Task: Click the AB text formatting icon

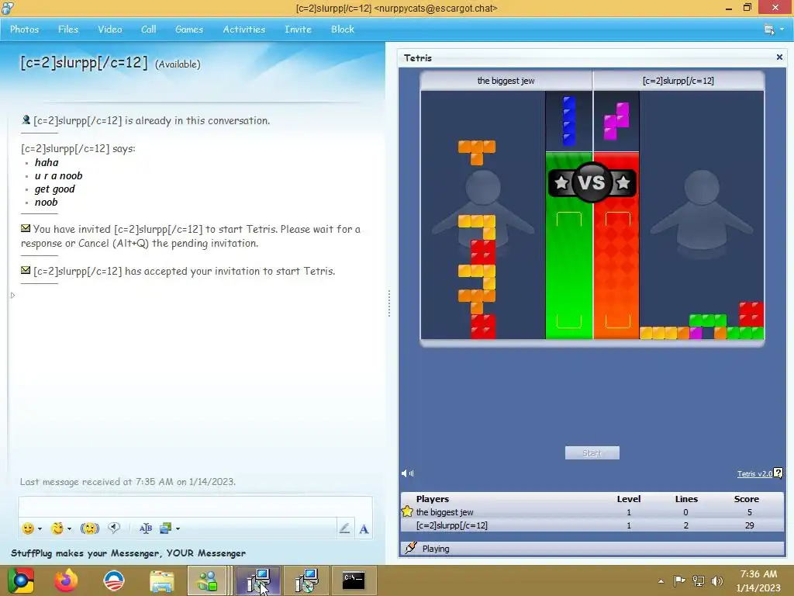Action: pos(145,528)
